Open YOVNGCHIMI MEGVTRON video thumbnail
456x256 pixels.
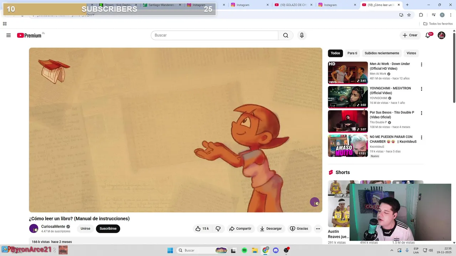click(x=348, y=97)
